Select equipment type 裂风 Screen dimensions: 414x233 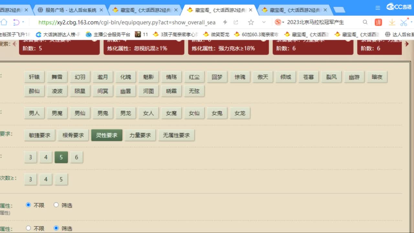[332, 77]
